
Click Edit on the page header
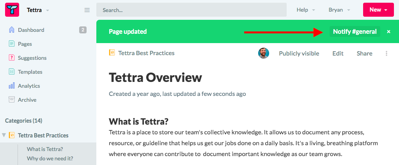[338, 53]
